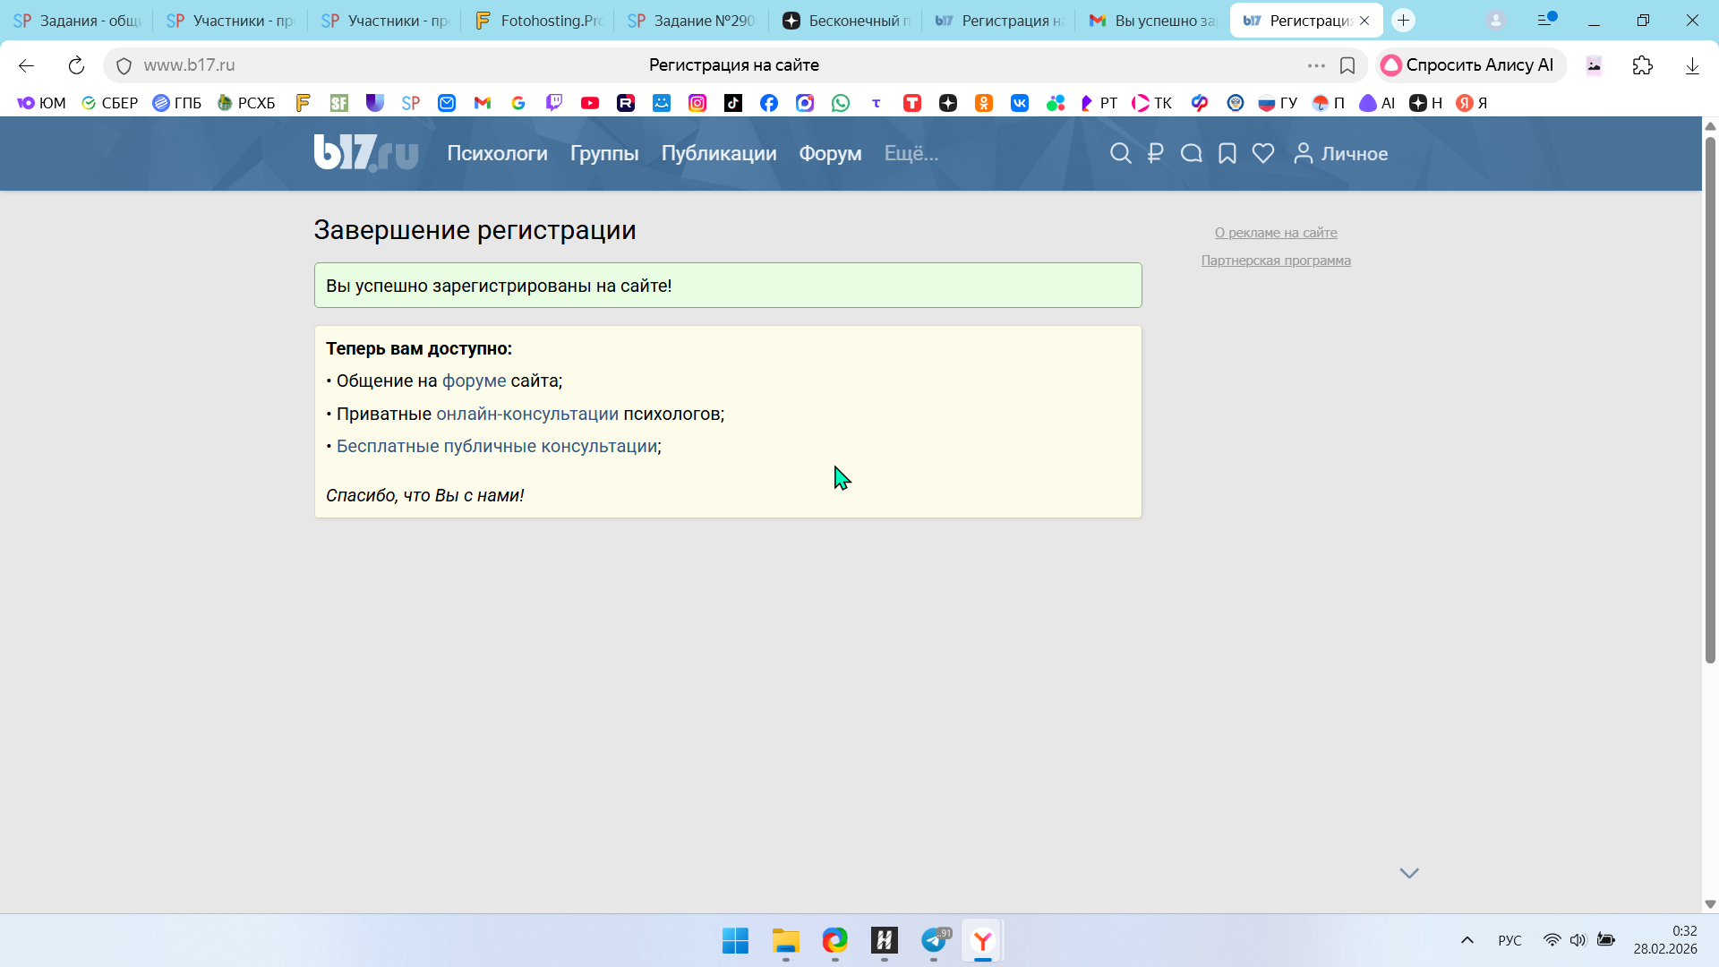The width and height of the screenshot is (1719, 967).
Task: Click the site header bookmark icon
Action: [1227, 153]
